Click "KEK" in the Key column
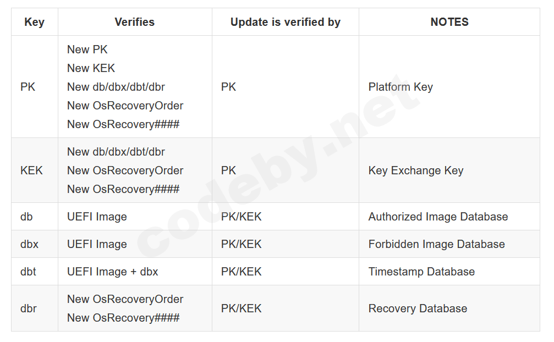Screen dimensions: 554x342 point(31,170)
